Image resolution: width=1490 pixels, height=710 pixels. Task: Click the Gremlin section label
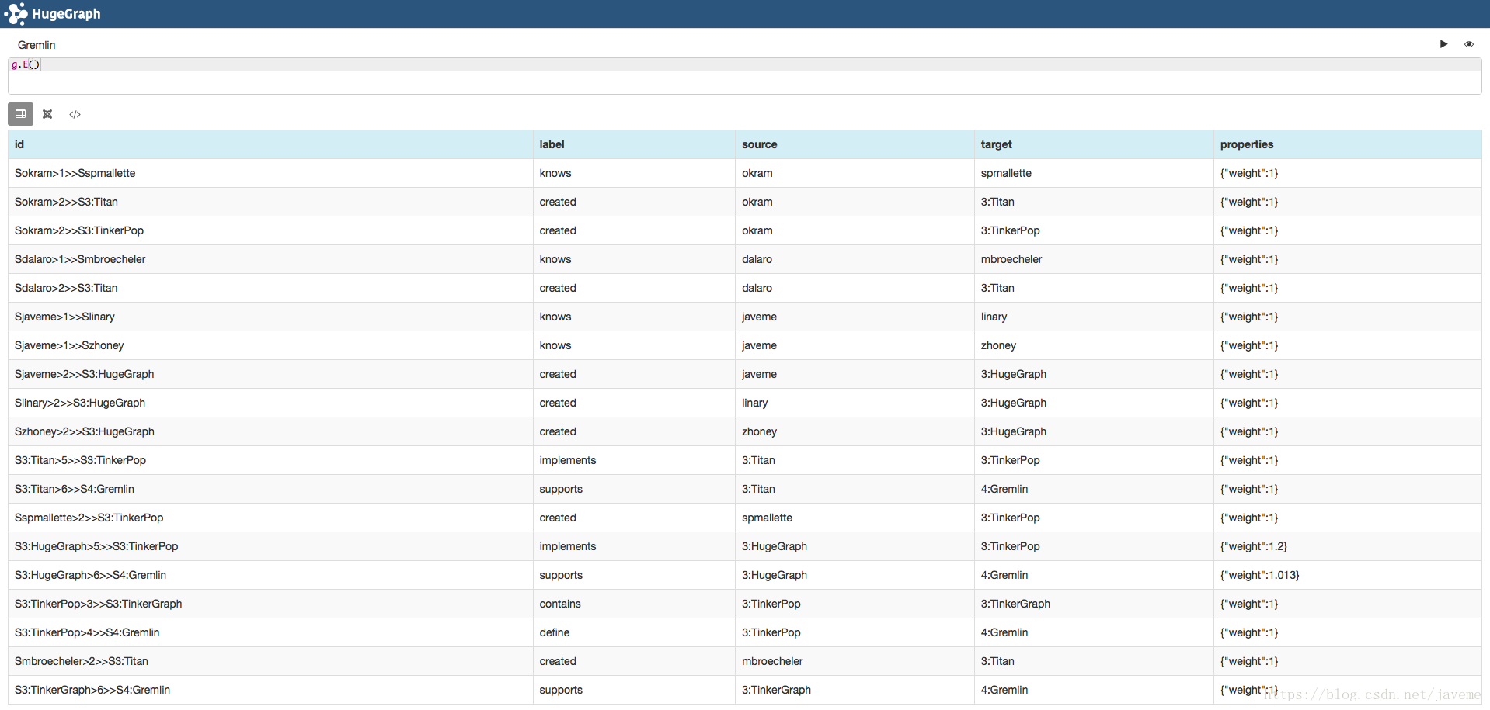tap(37, 45)
